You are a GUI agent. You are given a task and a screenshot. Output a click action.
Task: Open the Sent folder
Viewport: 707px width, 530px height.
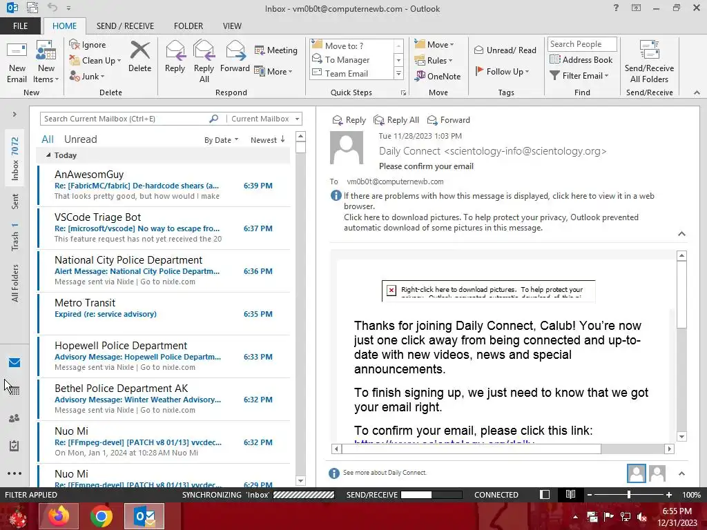(x=15, y=202)
